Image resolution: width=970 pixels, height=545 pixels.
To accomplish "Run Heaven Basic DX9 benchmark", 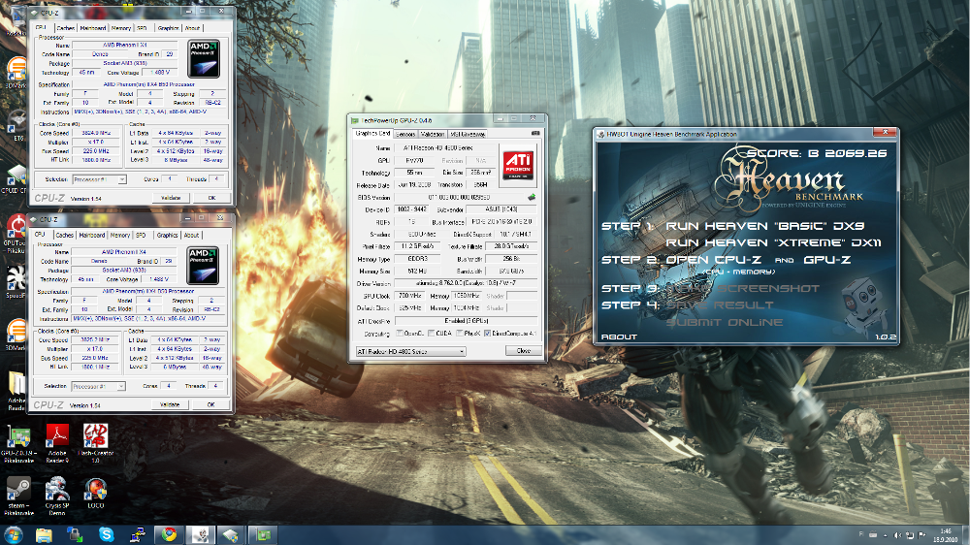I will pyautogui.click(x=764, y=226).
